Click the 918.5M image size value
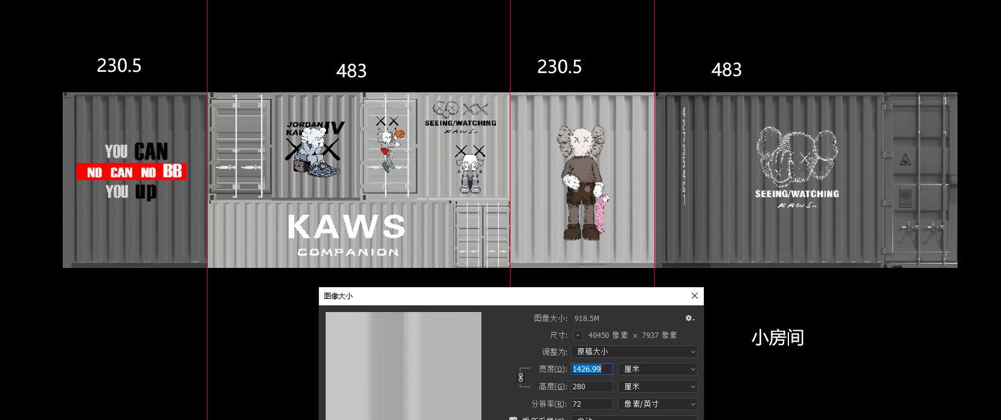Image resolution: width=1001 pixels, height=420 pixels. click(x=587, y=318)
